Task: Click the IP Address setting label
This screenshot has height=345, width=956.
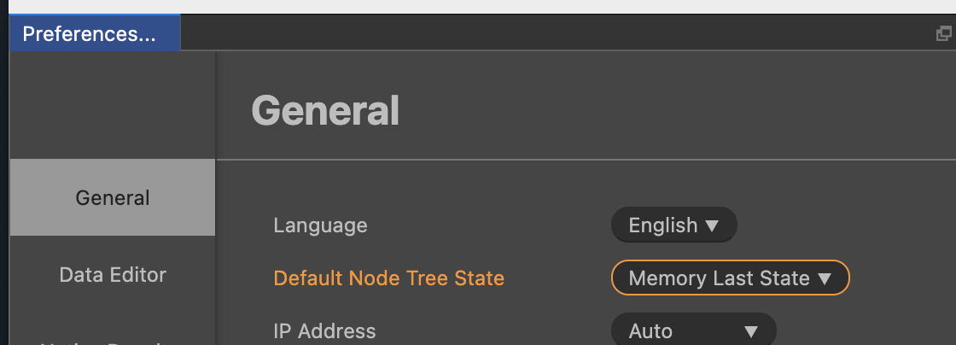Action: (324, 331)
